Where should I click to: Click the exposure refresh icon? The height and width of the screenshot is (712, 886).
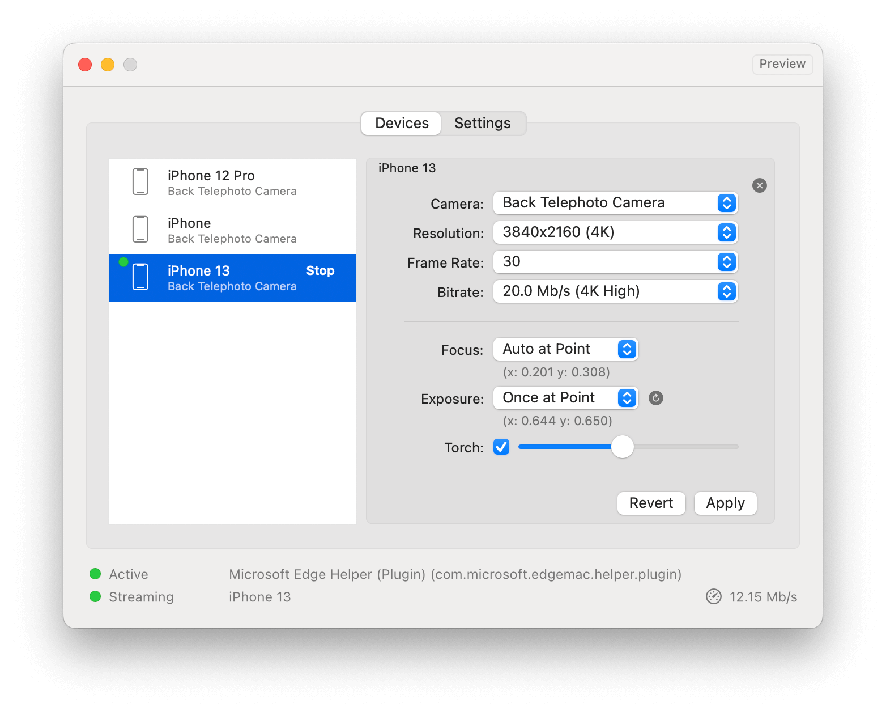[x=656, y=398]
